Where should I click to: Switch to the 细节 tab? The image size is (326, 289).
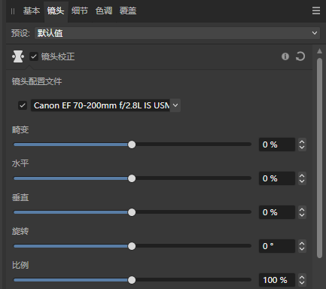[x=80, y=11]
